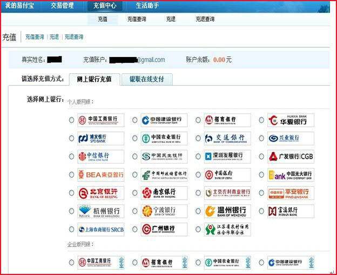
Task: Open the 生活助手 main menu
Action: point(147,5)
